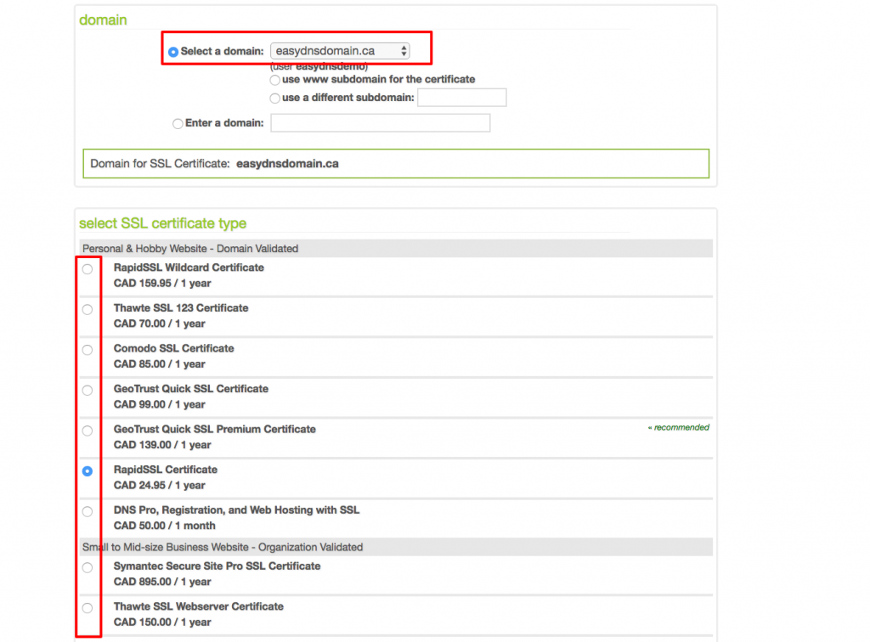
Task: Choose the Thawte SSL 123 Certificate
Action: coord(88,309)
